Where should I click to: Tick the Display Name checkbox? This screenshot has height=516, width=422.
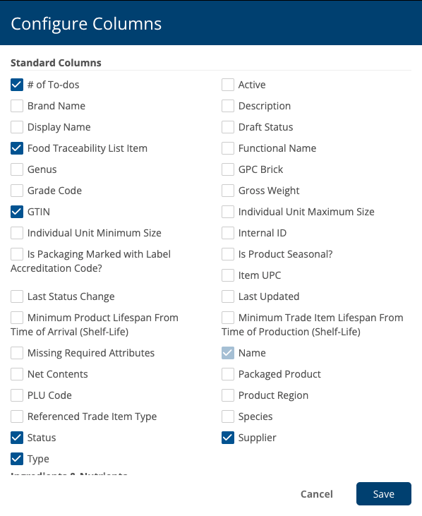pos(17,127)
